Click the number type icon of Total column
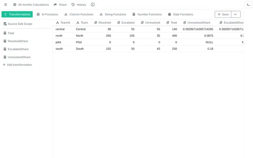Screen dimensions: 253x158 click(x=168, y=23)
